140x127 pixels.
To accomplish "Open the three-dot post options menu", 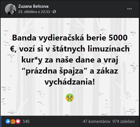I will point(129,9).
